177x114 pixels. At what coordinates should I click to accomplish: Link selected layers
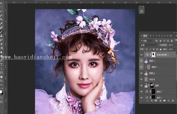[147, 101]
